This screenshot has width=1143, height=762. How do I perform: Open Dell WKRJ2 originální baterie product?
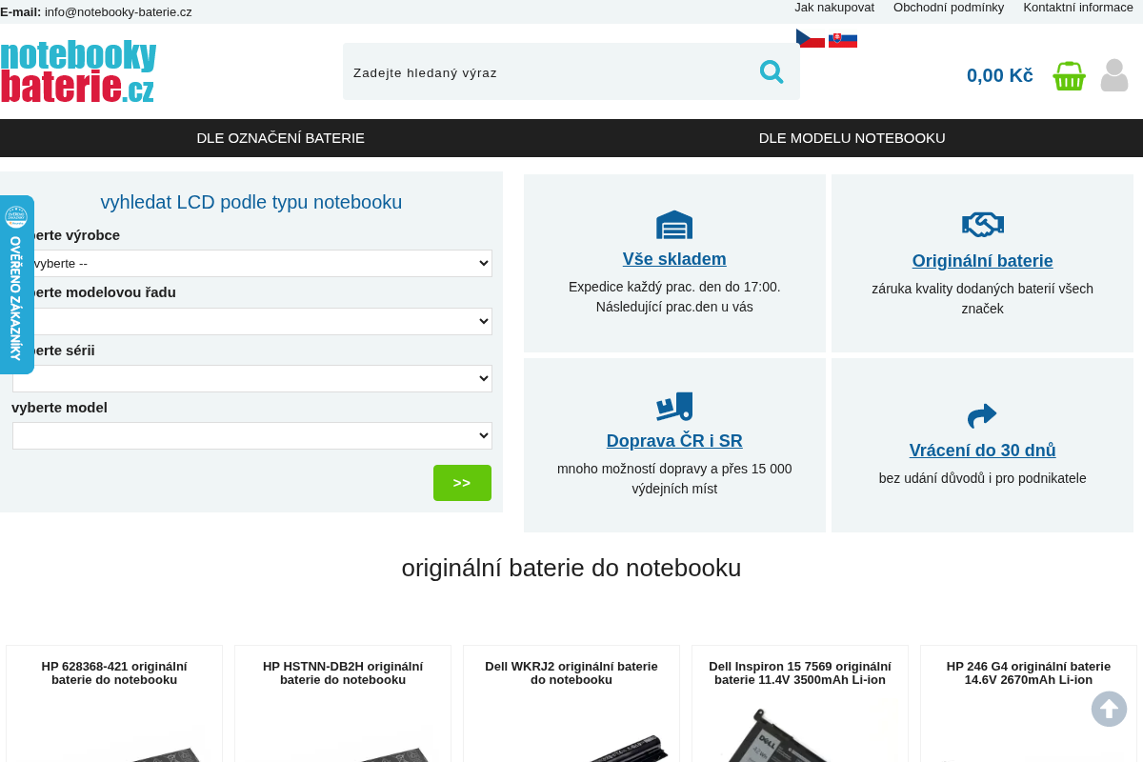(x=571, y=672)
